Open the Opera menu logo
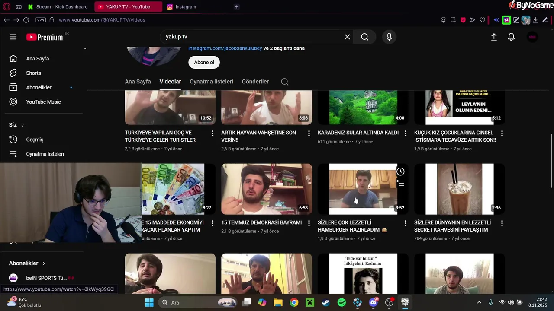 click(6, 7)
